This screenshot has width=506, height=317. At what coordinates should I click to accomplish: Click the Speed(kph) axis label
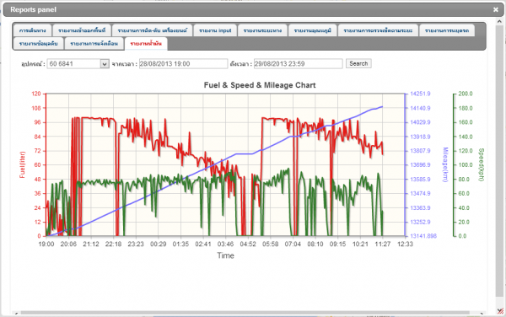(x=482, y=164)
